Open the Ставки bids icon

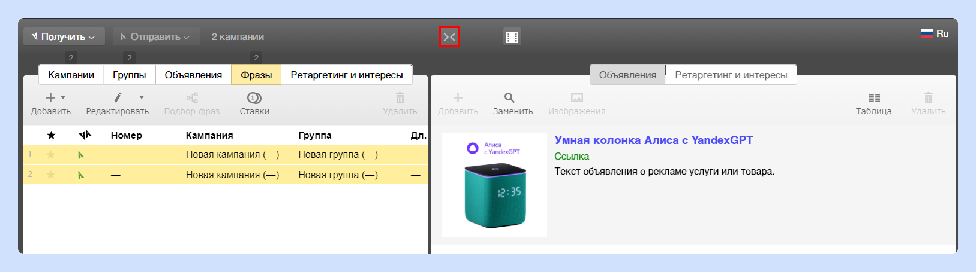click(254, 97)
